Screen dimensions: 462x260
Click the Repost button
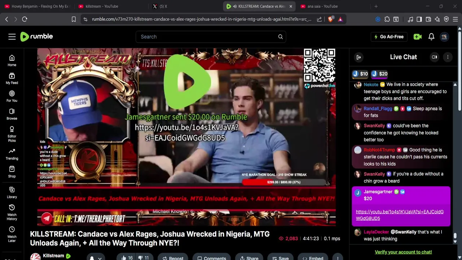tap(173, 257)
